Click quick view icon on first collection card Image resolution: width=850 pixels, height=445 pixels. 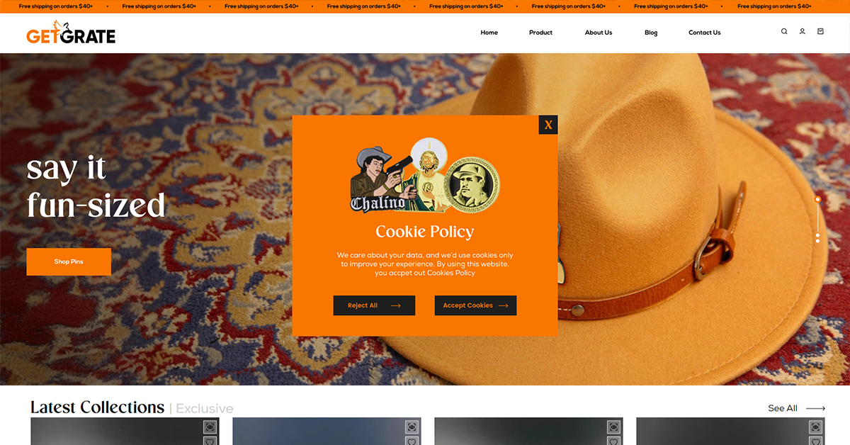(x=210, y=427)
